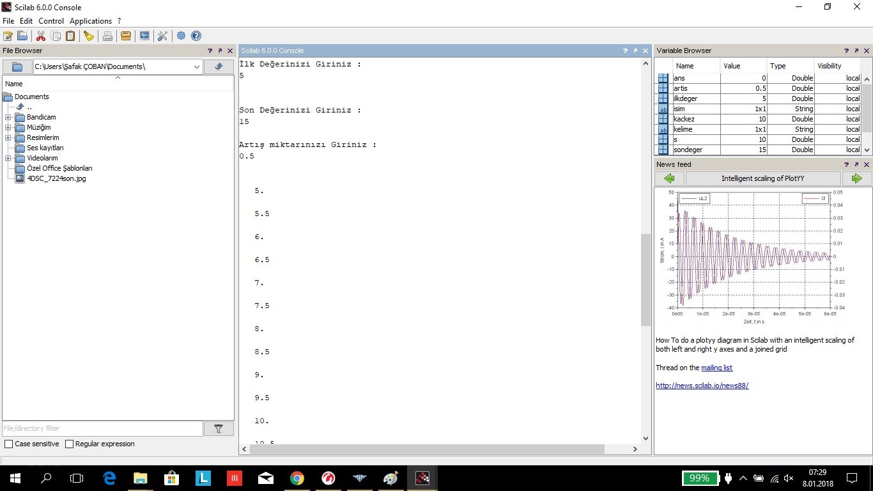Click the select directory folder button
This screenshot has width=873, height=491.
[17, 66]
